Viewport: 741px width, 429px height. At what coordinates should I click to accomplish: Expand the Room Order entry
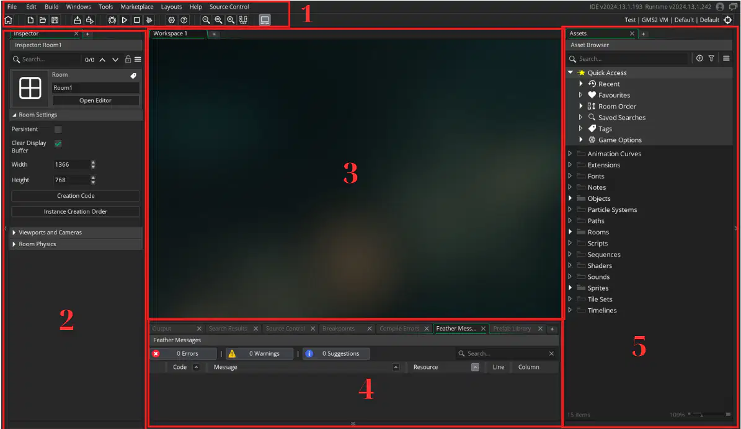point(581,106)
